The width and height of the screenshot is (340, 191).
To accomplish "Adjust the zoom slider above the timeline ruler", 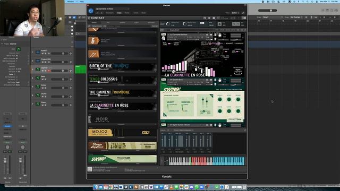I will (x=268, y=11).
